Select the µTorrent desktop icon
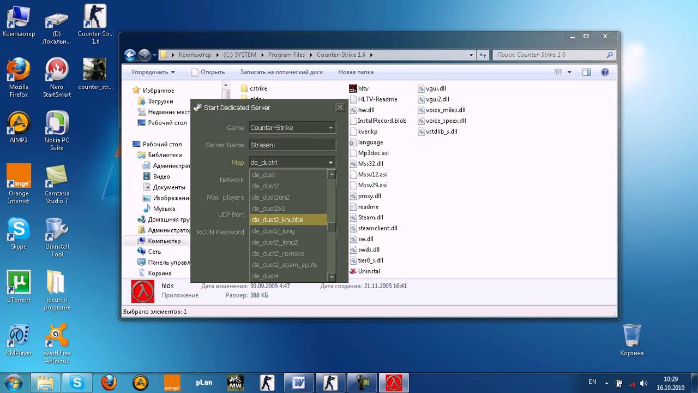Viewport: 698px width, 393px height. pos(19,287)
